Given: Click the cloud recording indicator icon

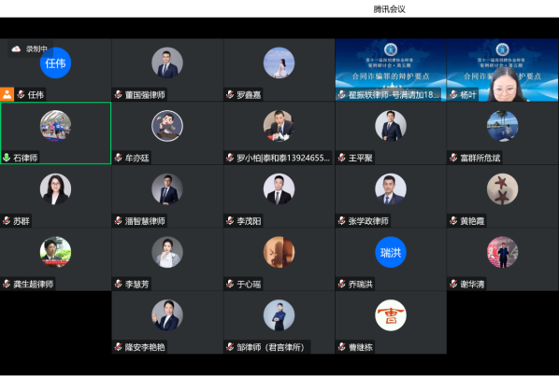Looking at the screenshot, I should tap(16, 49).
